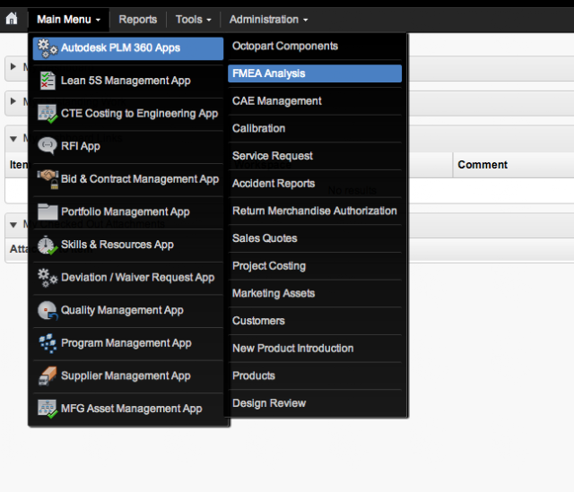Open Project Costing workspace

click(x=315, y=266)
